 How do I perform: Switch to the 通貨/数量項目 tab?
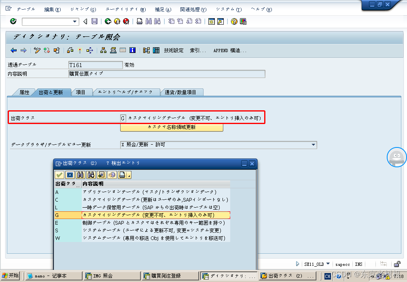[180, 92]
